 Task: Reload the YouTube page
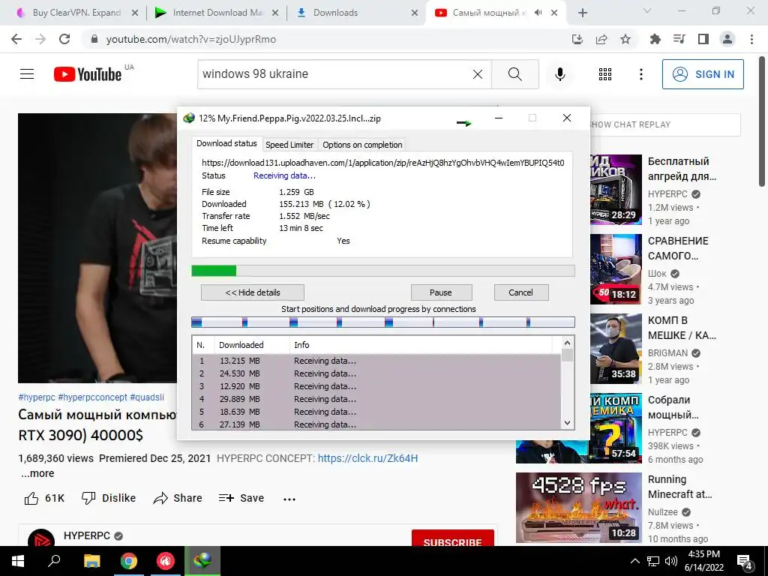pyautogui.click(x=64, y=39)
